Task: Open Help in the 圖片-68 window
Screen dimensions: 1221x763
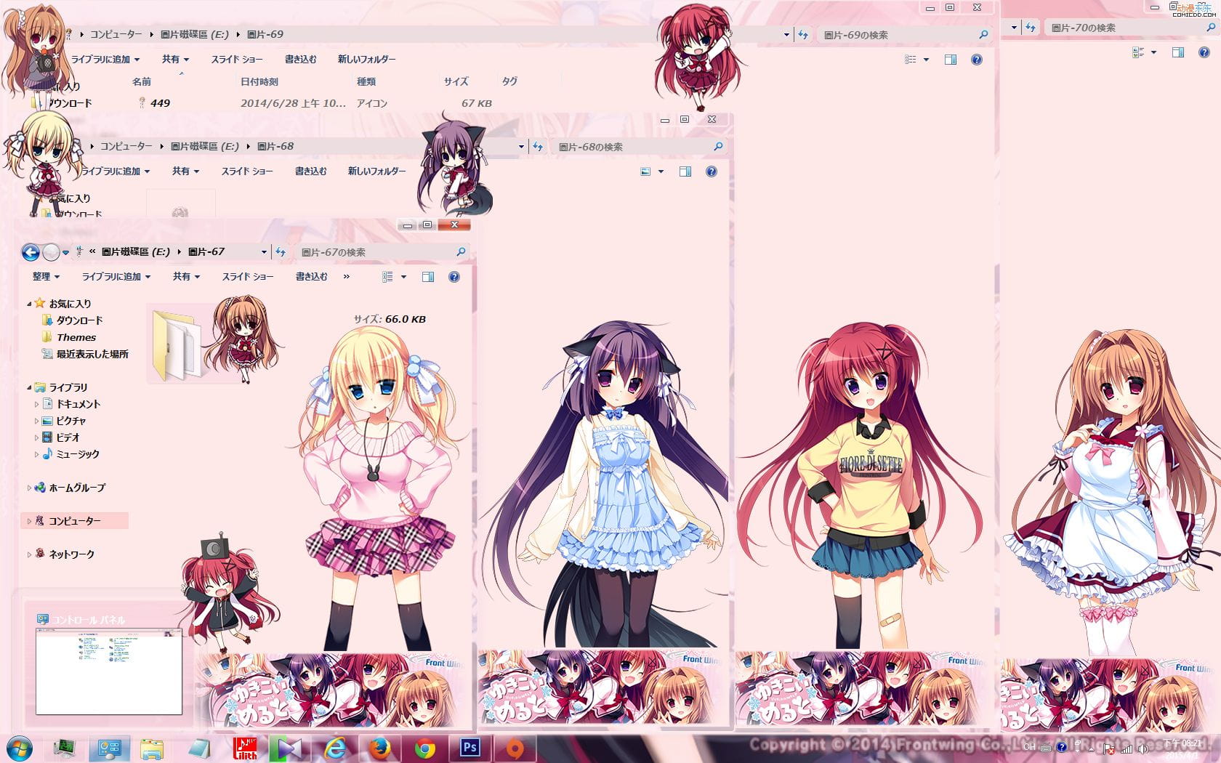Action: (712, 171)
